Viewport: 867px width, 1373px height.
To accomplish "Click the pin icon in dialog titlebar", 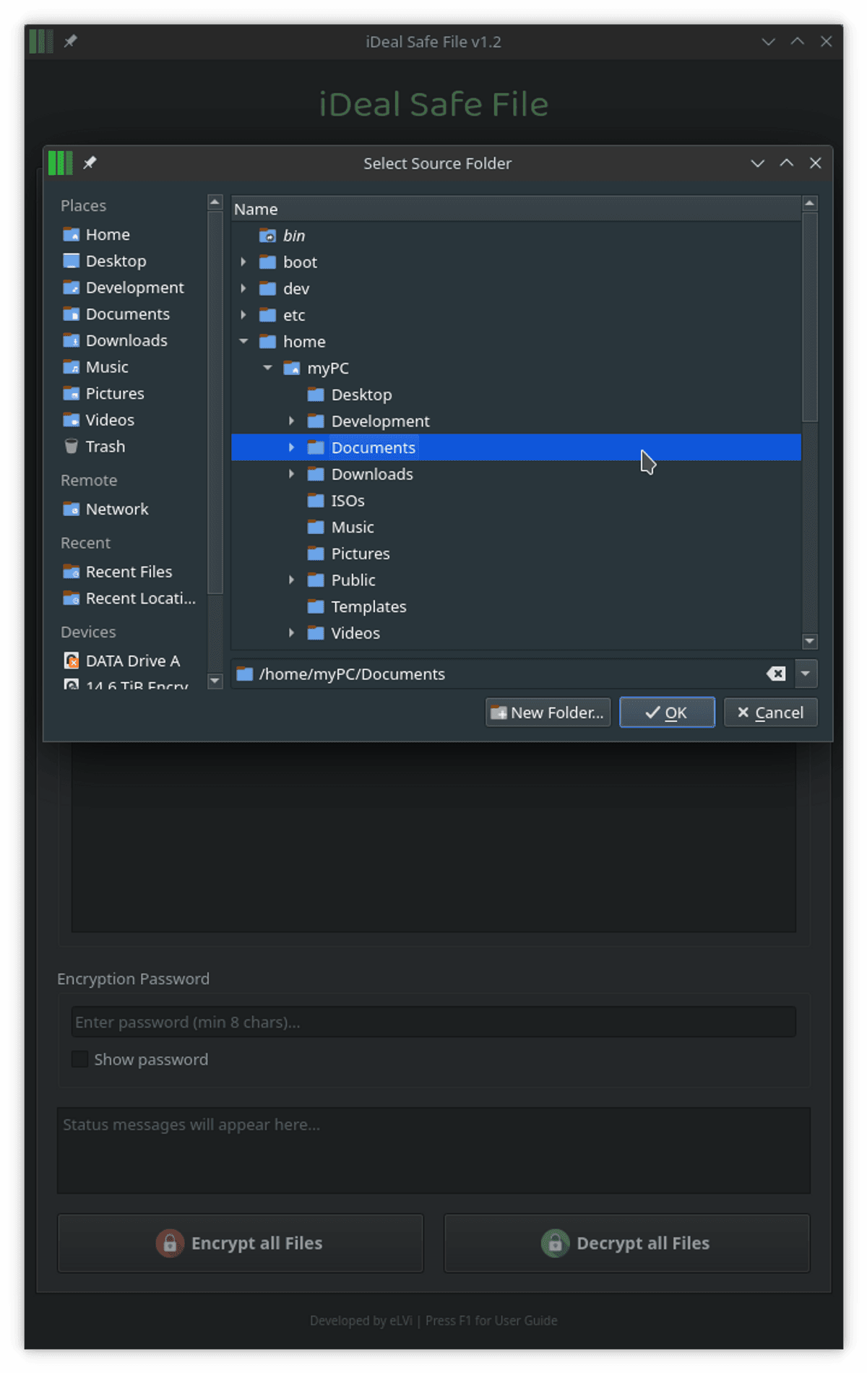I will tap(90, 163).
